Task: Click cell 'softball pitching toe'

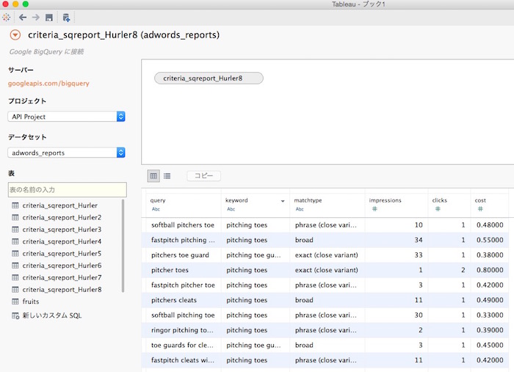Action: click(183, 316)
